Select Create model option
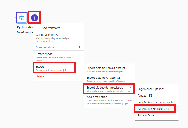Image resolution: width=188 pixels, height=128 pixels. 58,57
